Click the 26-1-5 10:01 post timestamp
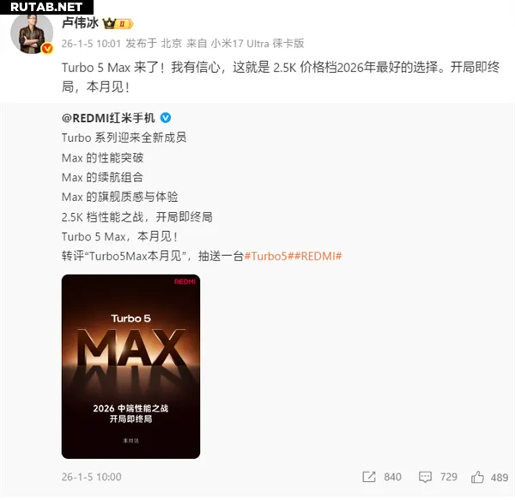The image size is (515, 500). (91, 44)
